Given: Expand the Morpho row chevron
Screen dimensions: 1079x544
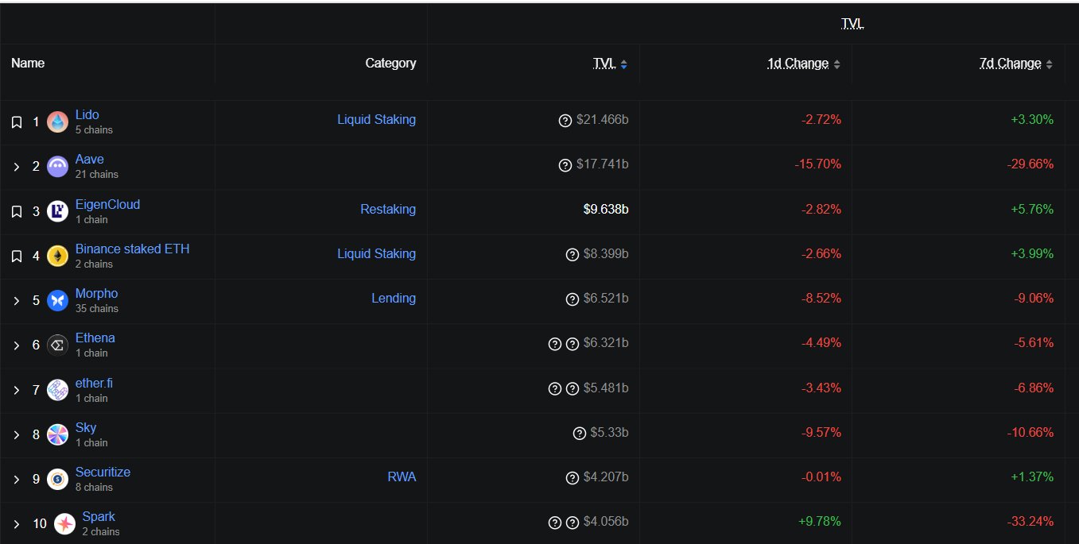Looking at the screenshot, I should (17, 301).
